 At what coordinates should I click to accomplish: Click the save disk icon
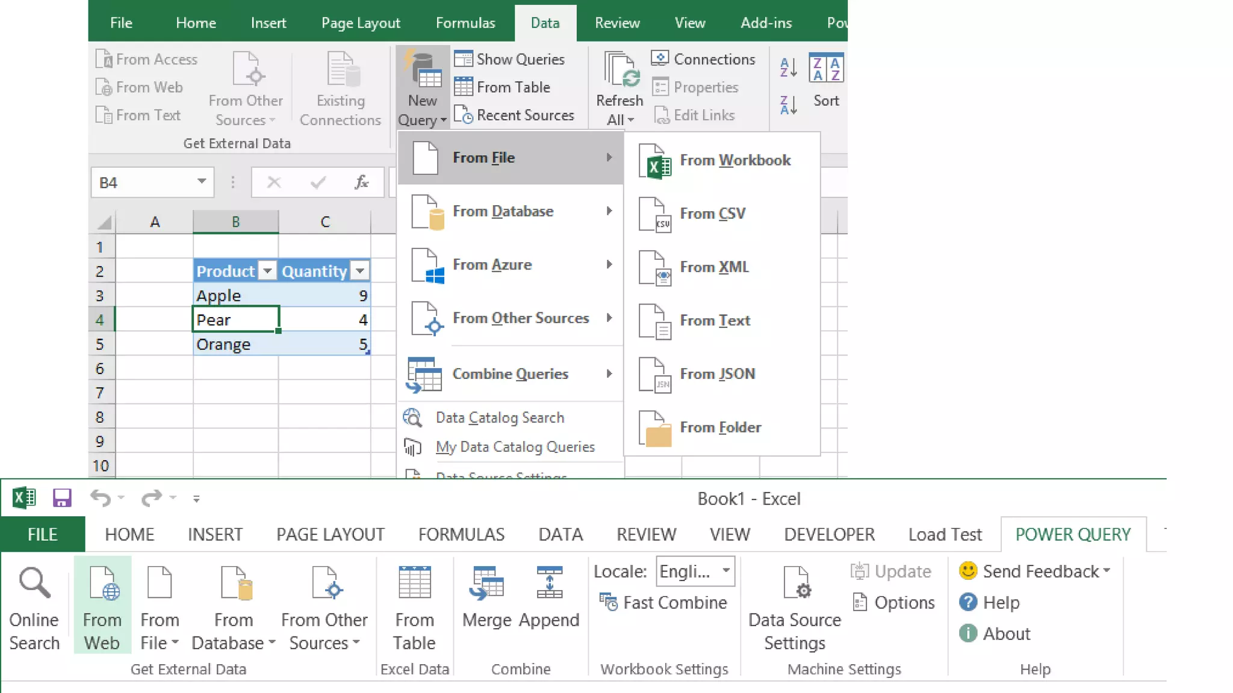(x=62, y=498)
